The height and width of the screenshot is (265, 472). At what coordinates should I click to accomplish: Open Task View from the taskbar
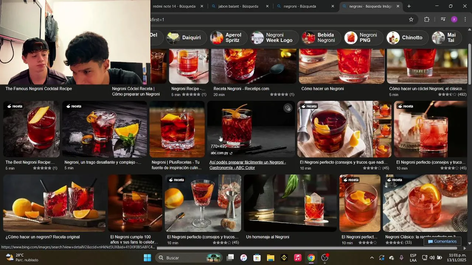click(x=230, y=258)
